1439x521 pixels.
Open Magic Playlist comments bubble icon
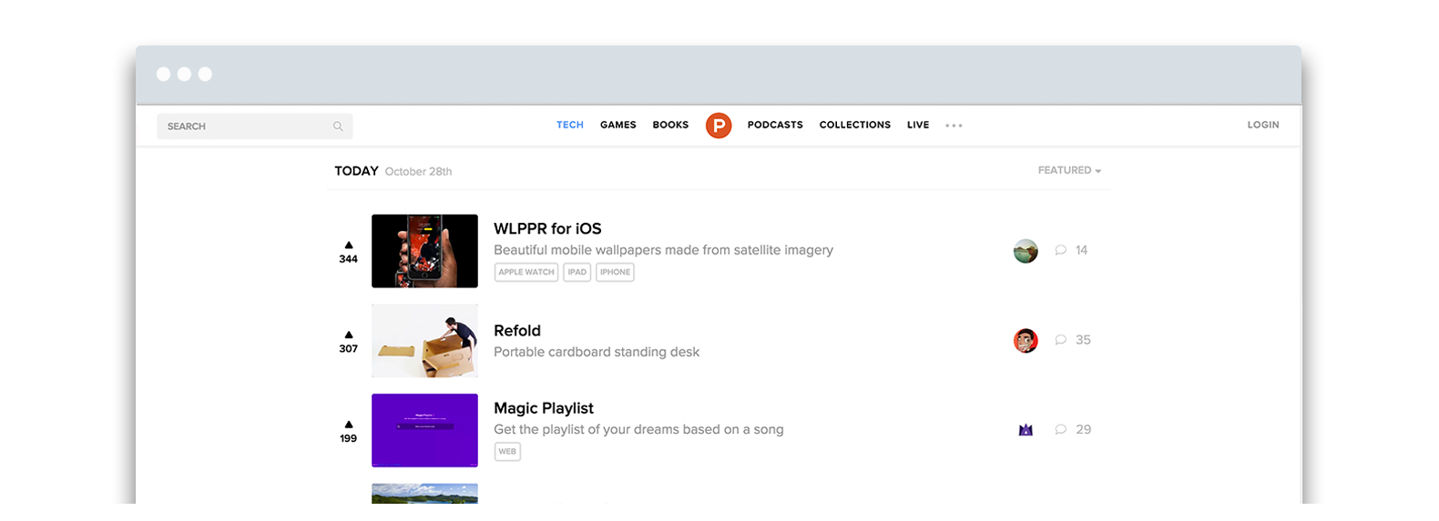[x=1060, y=429]
